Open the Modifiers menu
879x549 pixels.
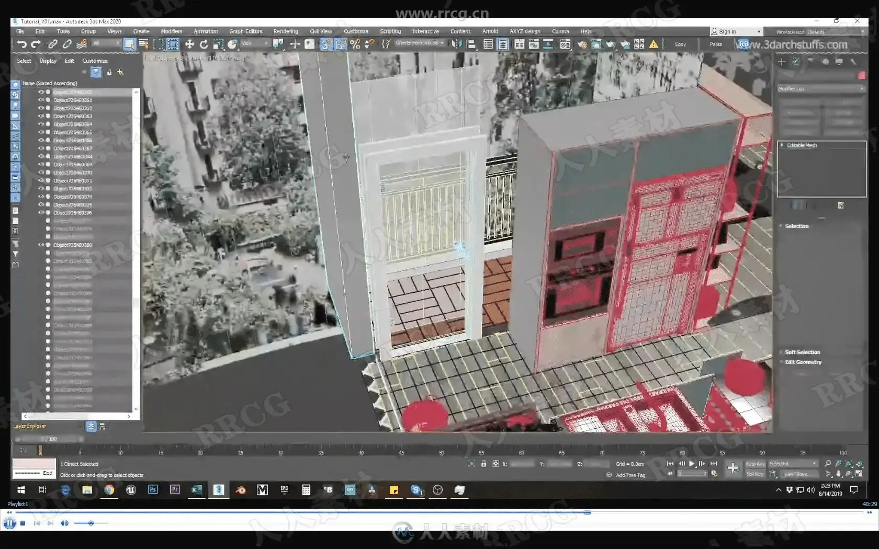(x=172, y=31)
